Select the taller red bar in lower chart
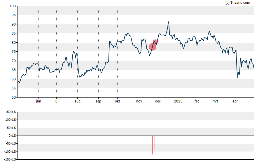Screen dimensions: 259x164 [152, 145]
